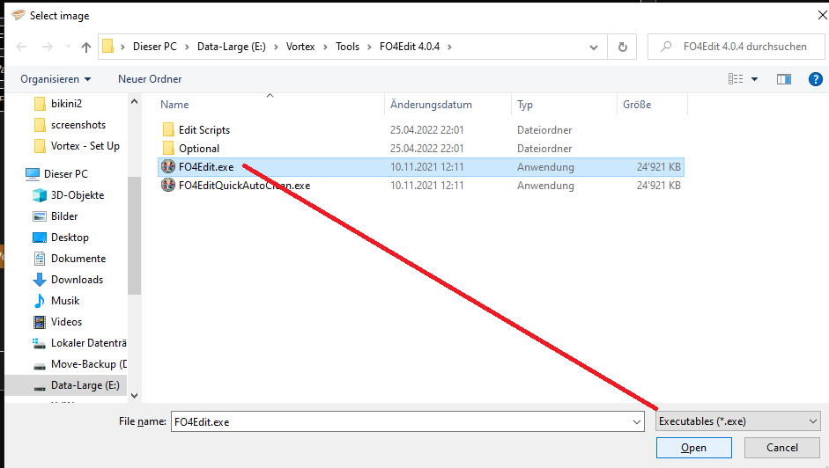
Task: Toggle the preview pane
Action: pyautogui.click(x=783, y=79)
